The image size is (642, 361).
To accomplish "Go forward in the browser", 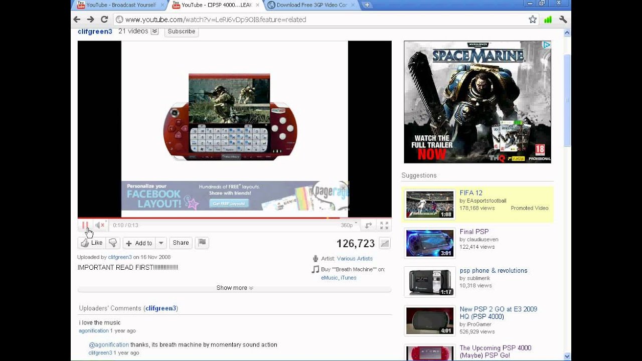I will 90,20.
